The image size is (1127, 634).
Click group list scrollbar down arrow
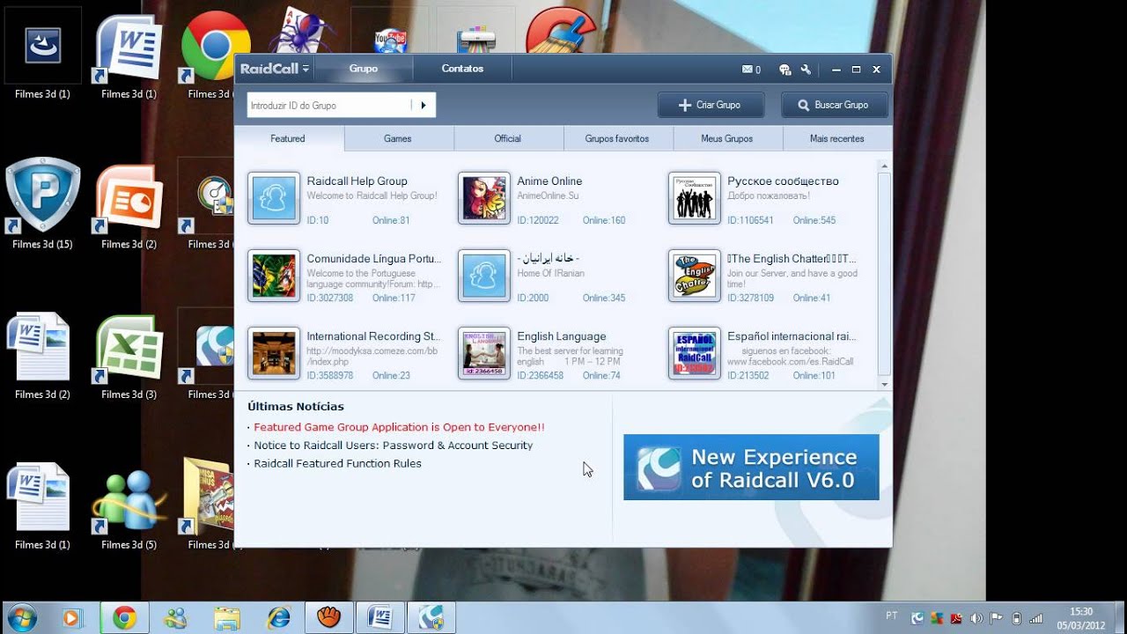point(884,385)
